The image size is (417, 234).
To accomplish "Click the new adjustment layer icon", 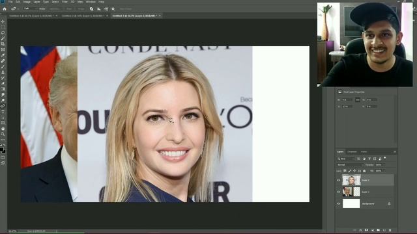I will click(372, 230).
